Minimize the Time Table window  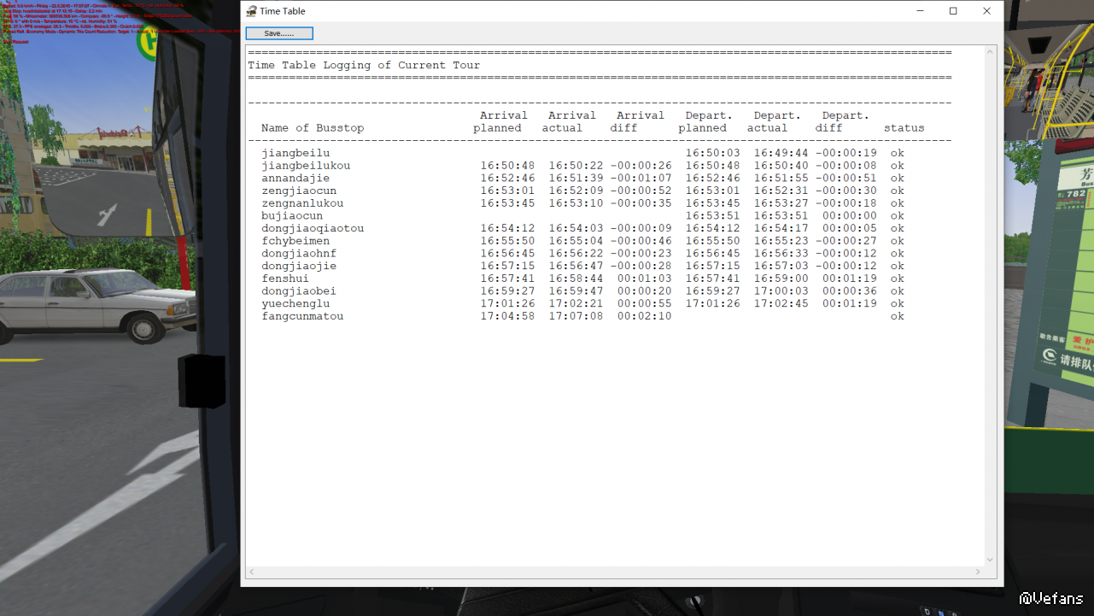click(920, 11)
